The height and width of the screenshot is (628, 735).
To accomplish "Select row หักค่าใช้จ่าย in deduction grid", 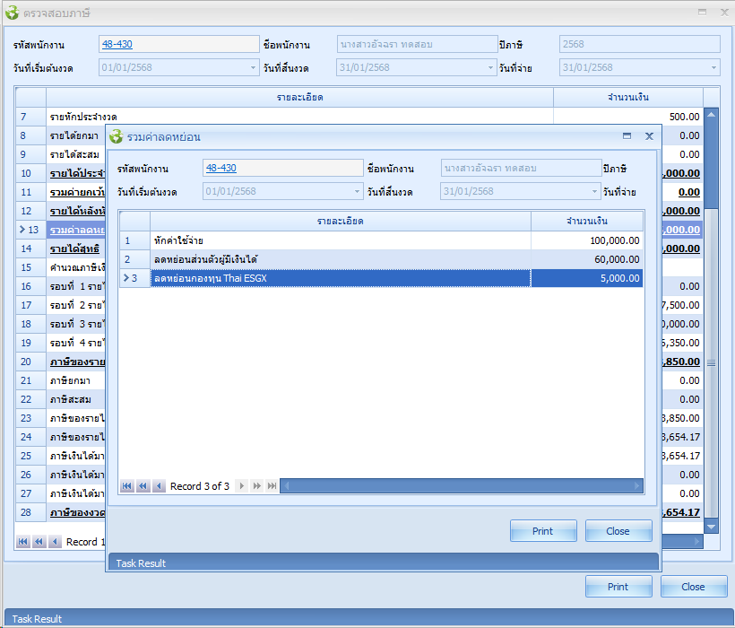I will [x=340, y=240].
